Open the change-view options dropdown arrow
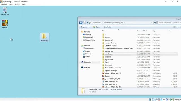 coord(177,27)
